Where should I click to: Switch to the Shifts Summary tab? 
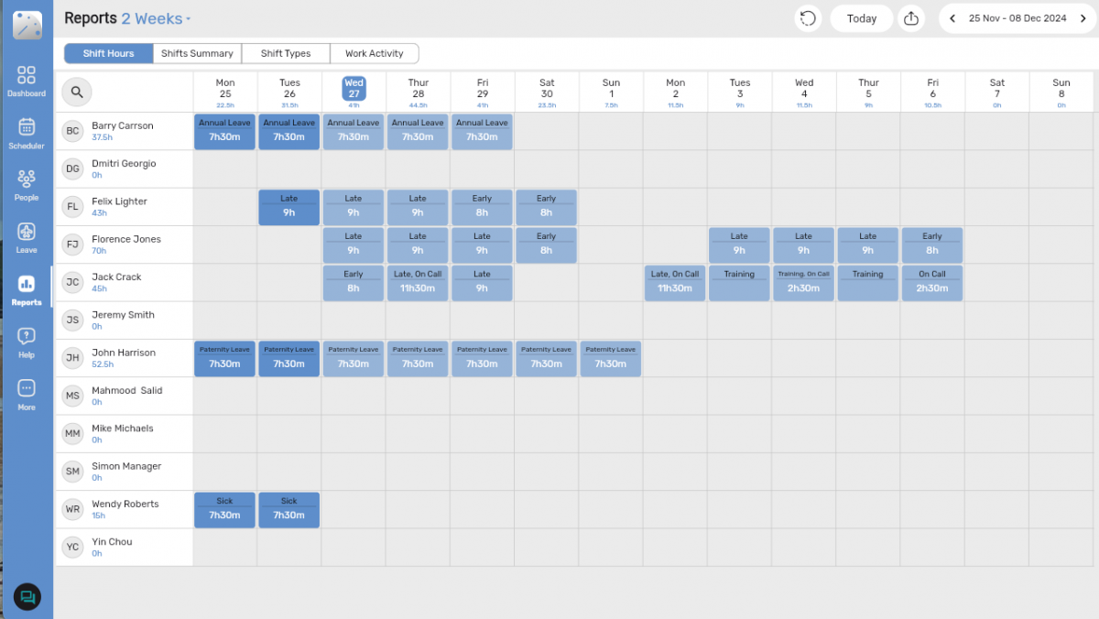pyautogui.click(x=197, y=54)
